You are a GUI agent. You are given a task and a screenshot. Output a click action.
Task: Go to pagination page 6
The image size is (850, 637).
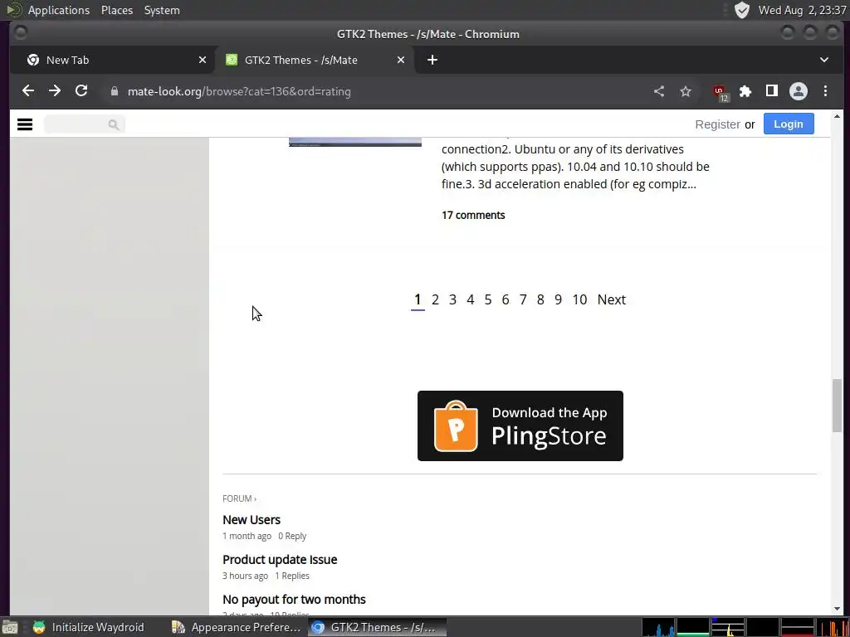[x=506, y=299]
